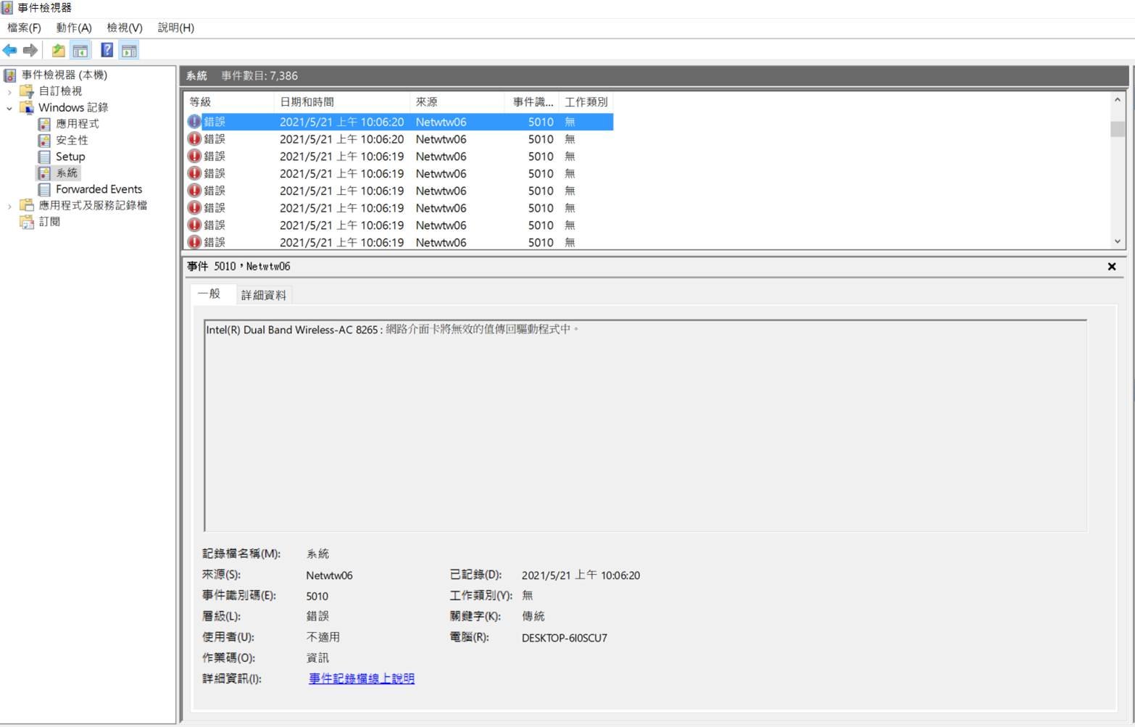Image resolution: width=1135 pixels, height=727 pixels.
Task: Sort events by 來源 column header
Action: click(457, 102)
